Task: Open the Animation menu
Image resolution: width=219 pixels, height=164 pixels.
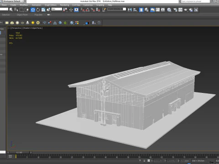Action: 36,5
